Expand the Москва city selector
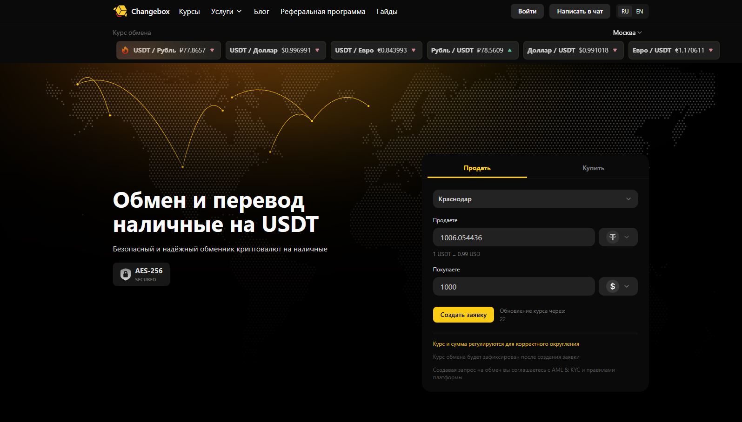Viewport: 742px width, 422px height. [627, 33]
